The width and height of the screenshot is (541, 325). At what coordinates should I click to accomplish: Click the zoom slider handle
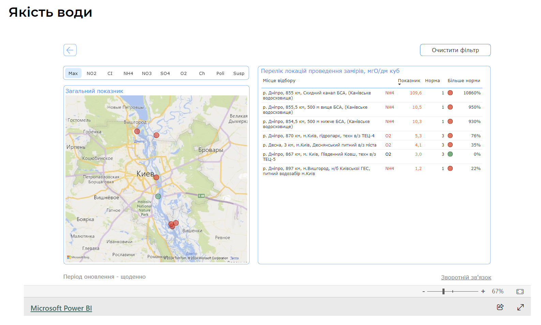[x=443, y=291]
